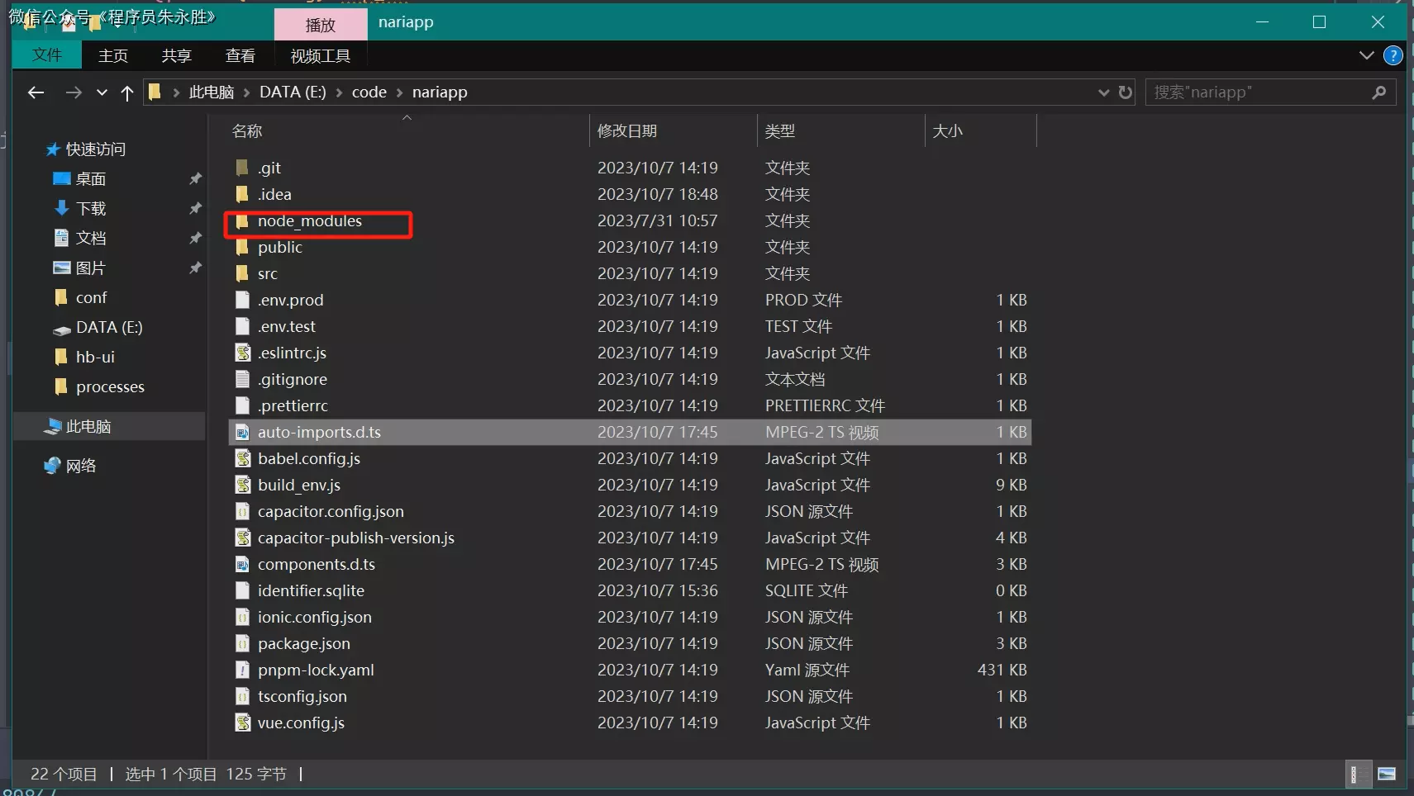Open Quick Access in sidebar
The height and width of the screenshot is (796, 1414).
95,149
